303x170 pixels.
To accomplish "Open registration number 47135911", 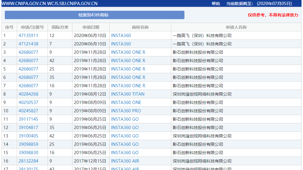I will click(x=28, y=36).
